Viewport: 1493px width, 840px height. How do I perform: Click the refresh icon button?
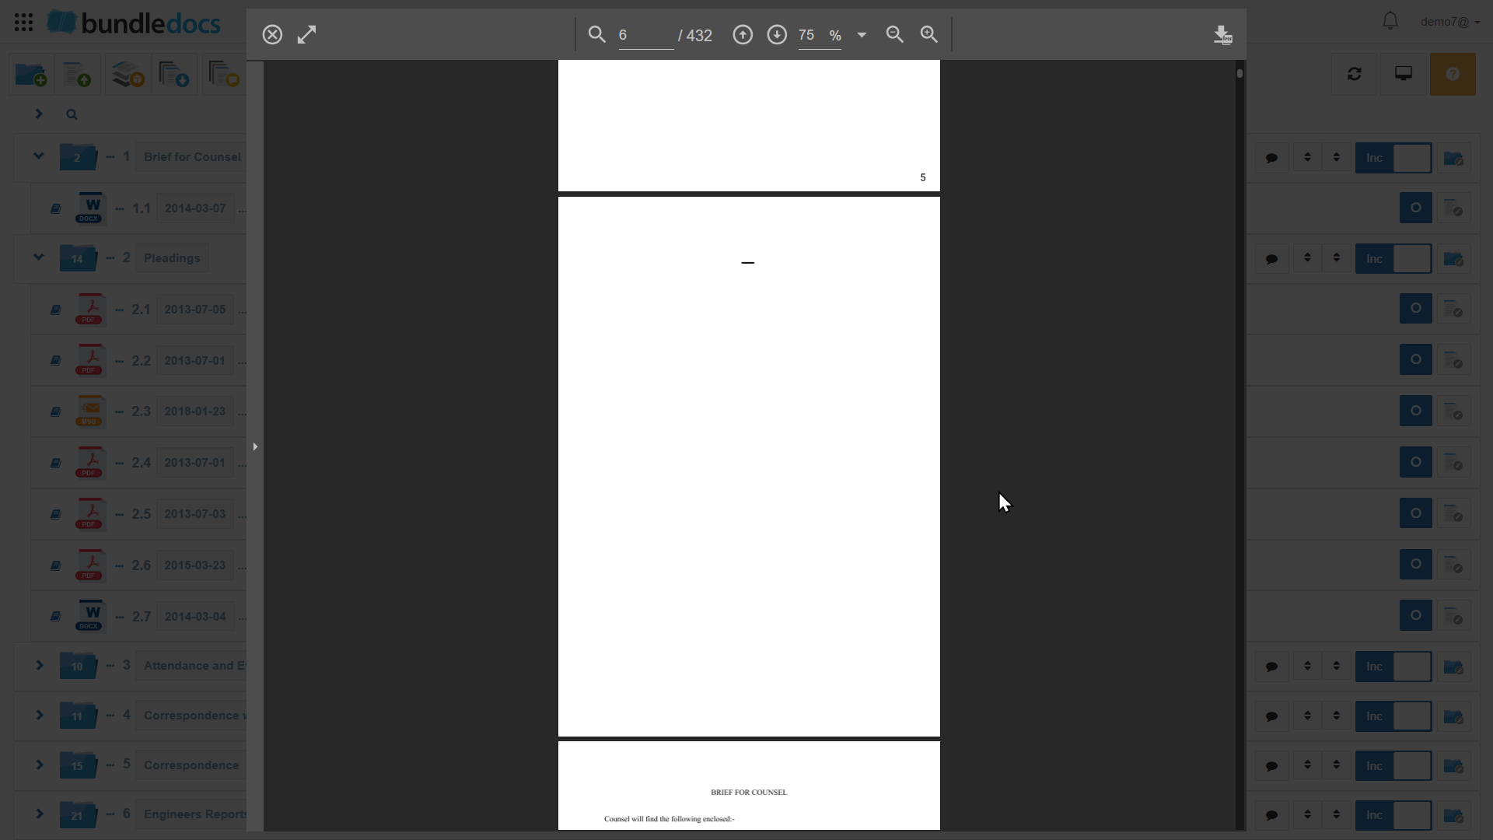click(x=1355, y=74)
